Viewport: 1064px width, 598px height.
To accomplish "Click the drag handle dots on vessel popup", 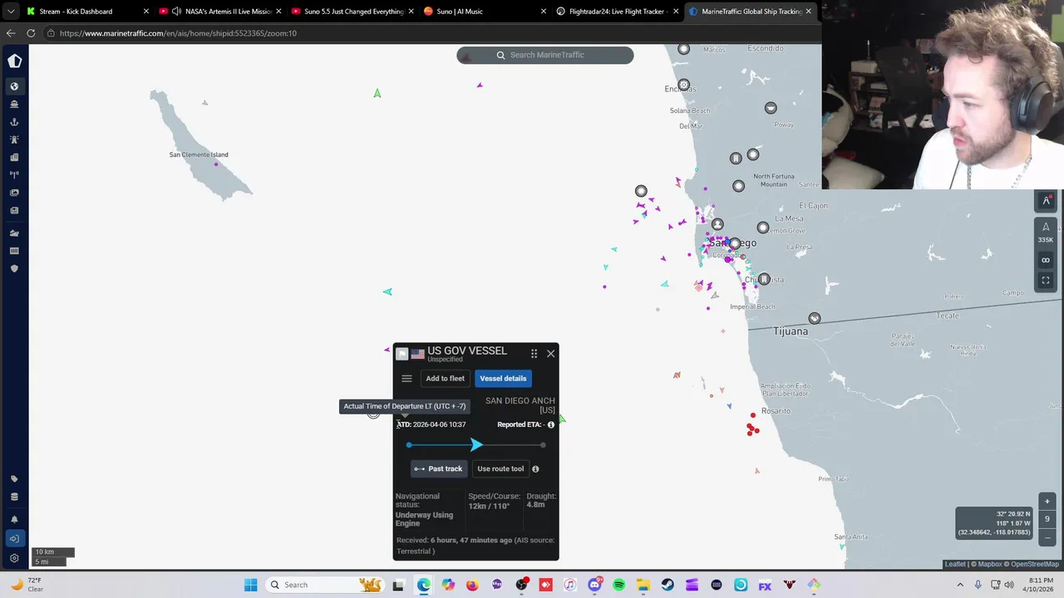I will pyautogui.click(x=534, y=353).
